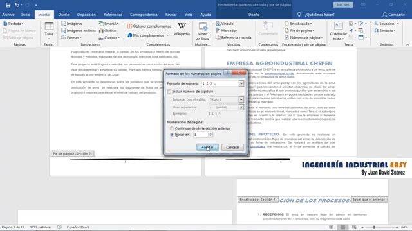Click the Cancelar button
This screenshot has width=412, height=231.
[232, 147]
